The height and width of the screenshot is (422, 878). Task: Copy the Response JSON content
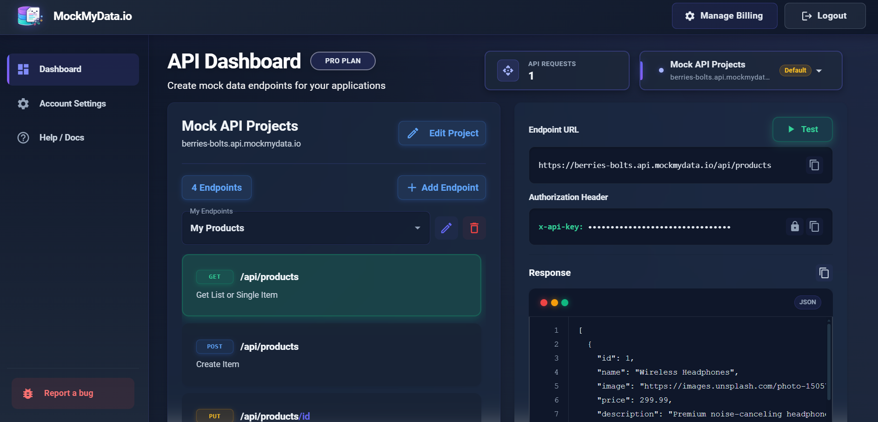[824, 273]
